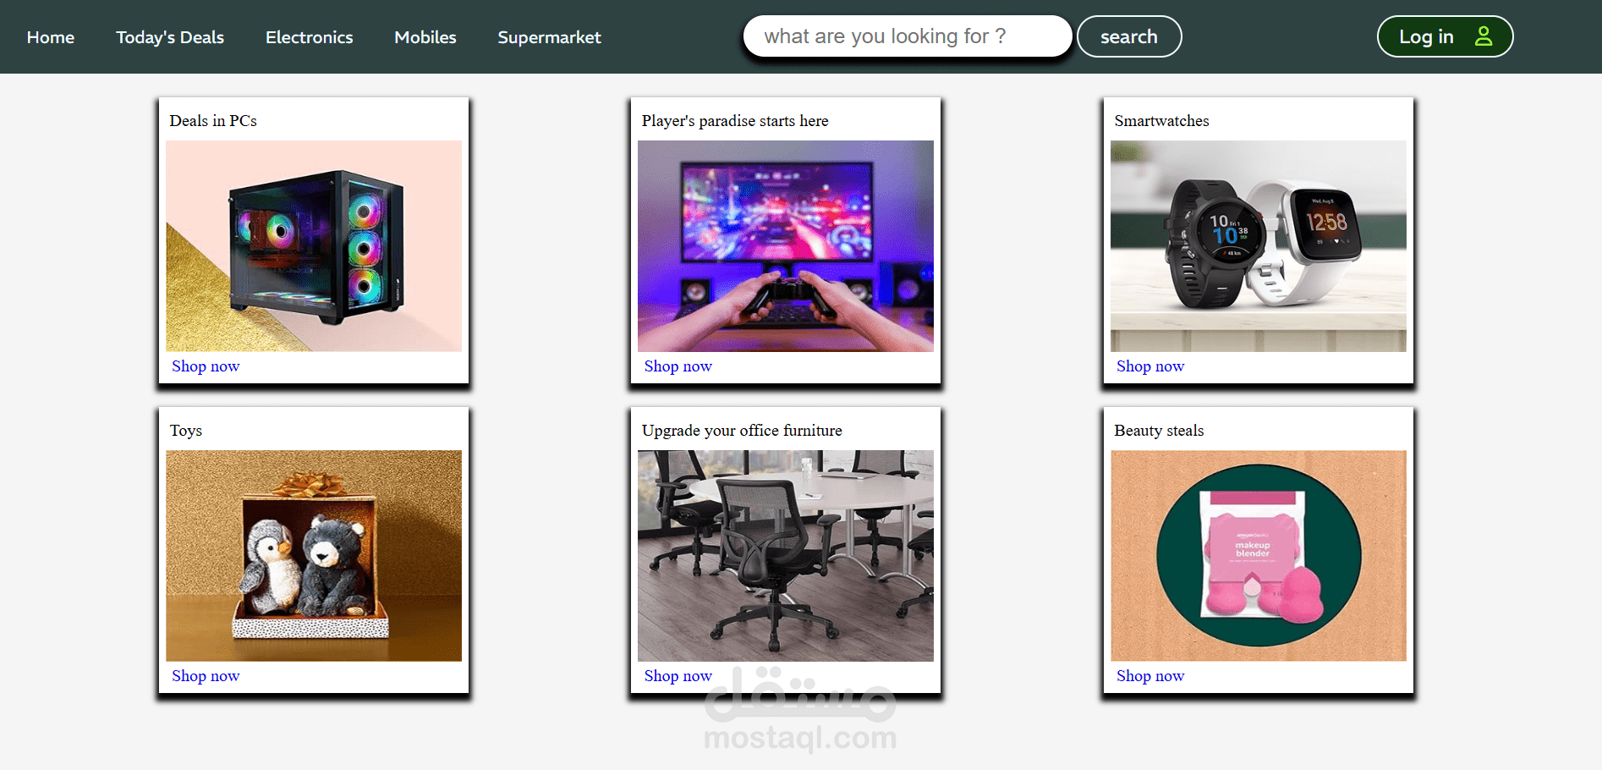Follow Shop now under office furniture
The height and width of the screenshot is (770, 1602).
(x=678, y=676)
